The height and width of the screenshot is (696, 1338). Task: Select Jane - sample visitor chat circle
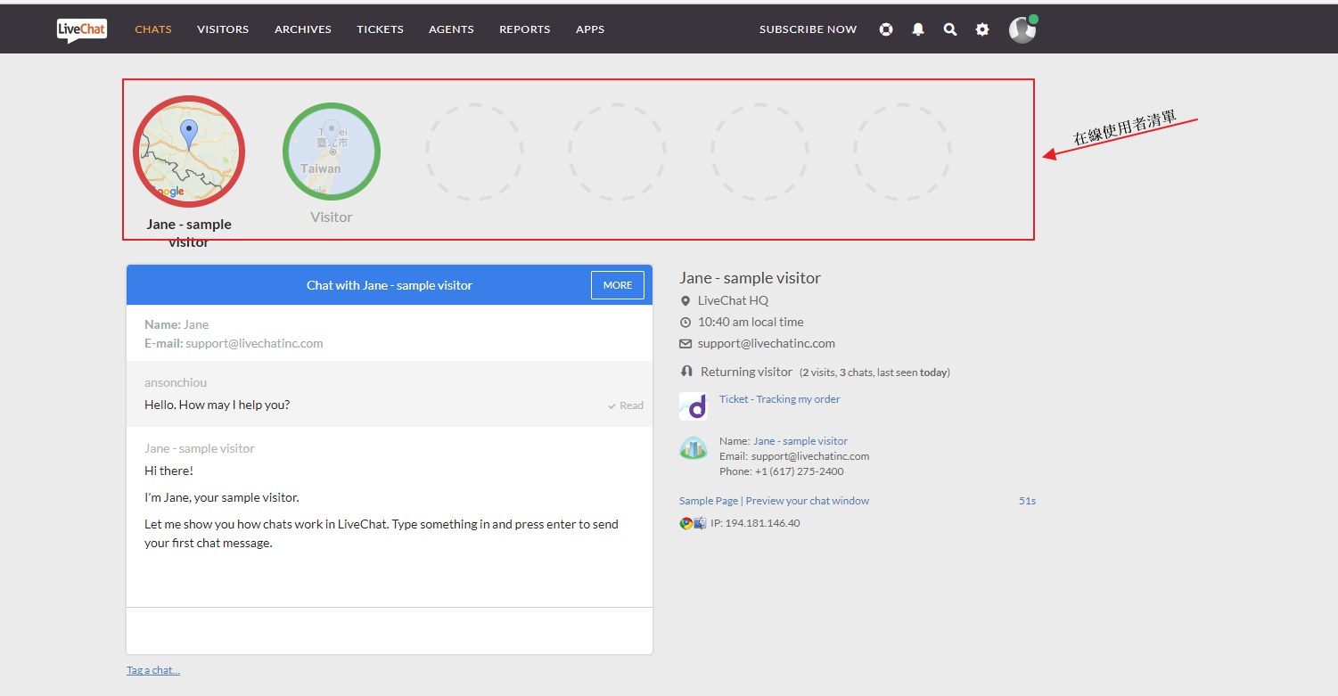click(189, 151)
